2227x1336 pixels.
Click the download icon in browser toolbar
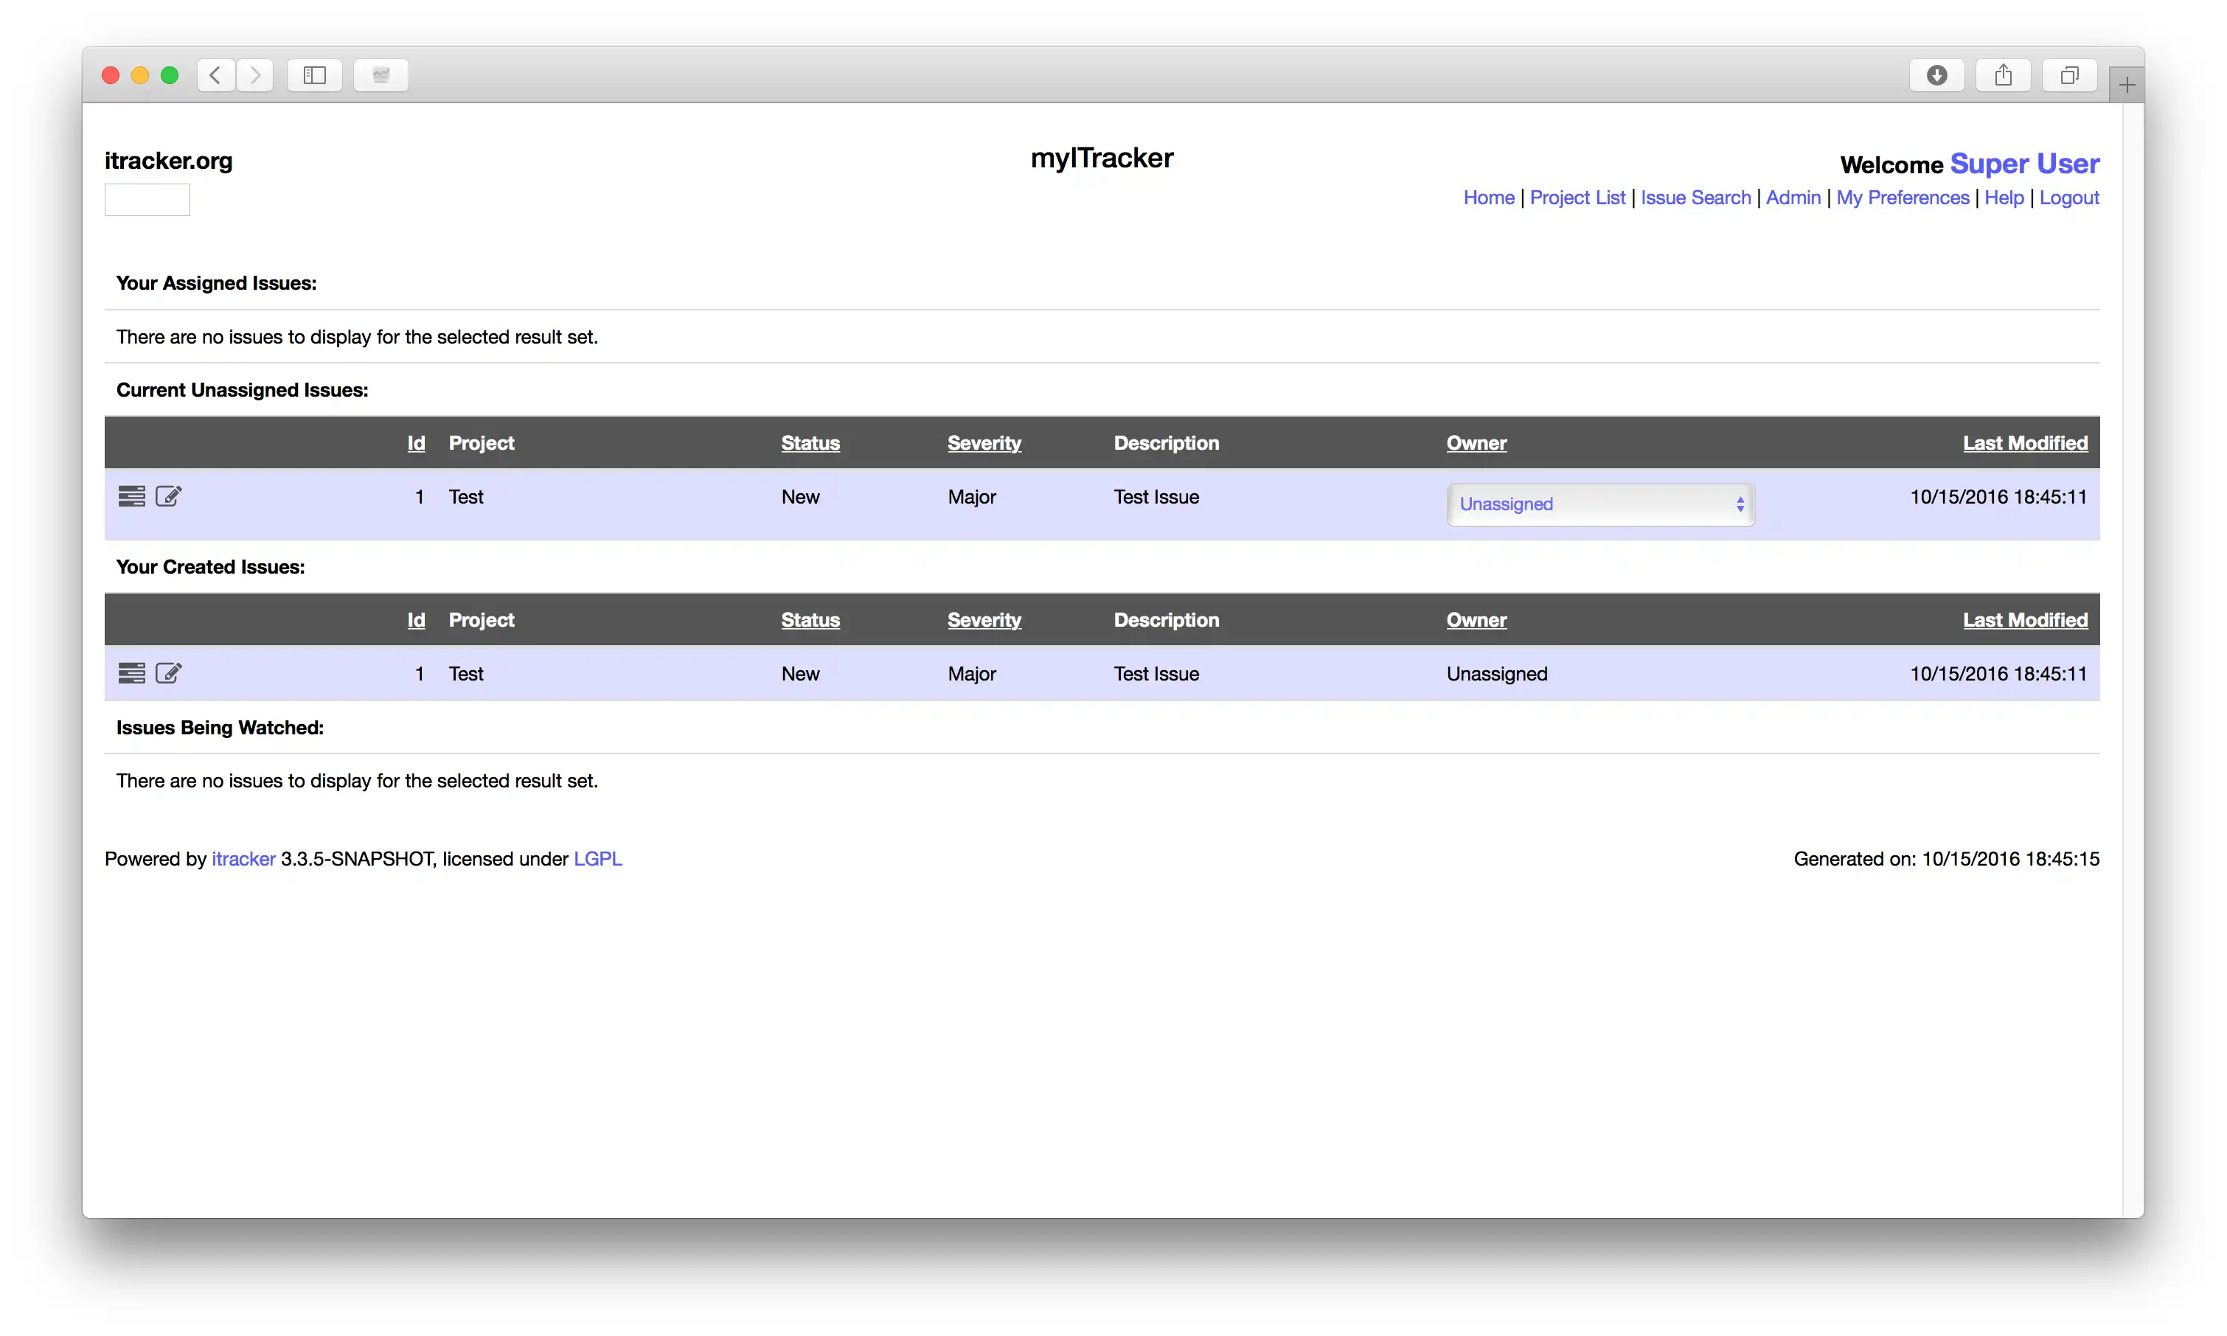click(1939, 74)
